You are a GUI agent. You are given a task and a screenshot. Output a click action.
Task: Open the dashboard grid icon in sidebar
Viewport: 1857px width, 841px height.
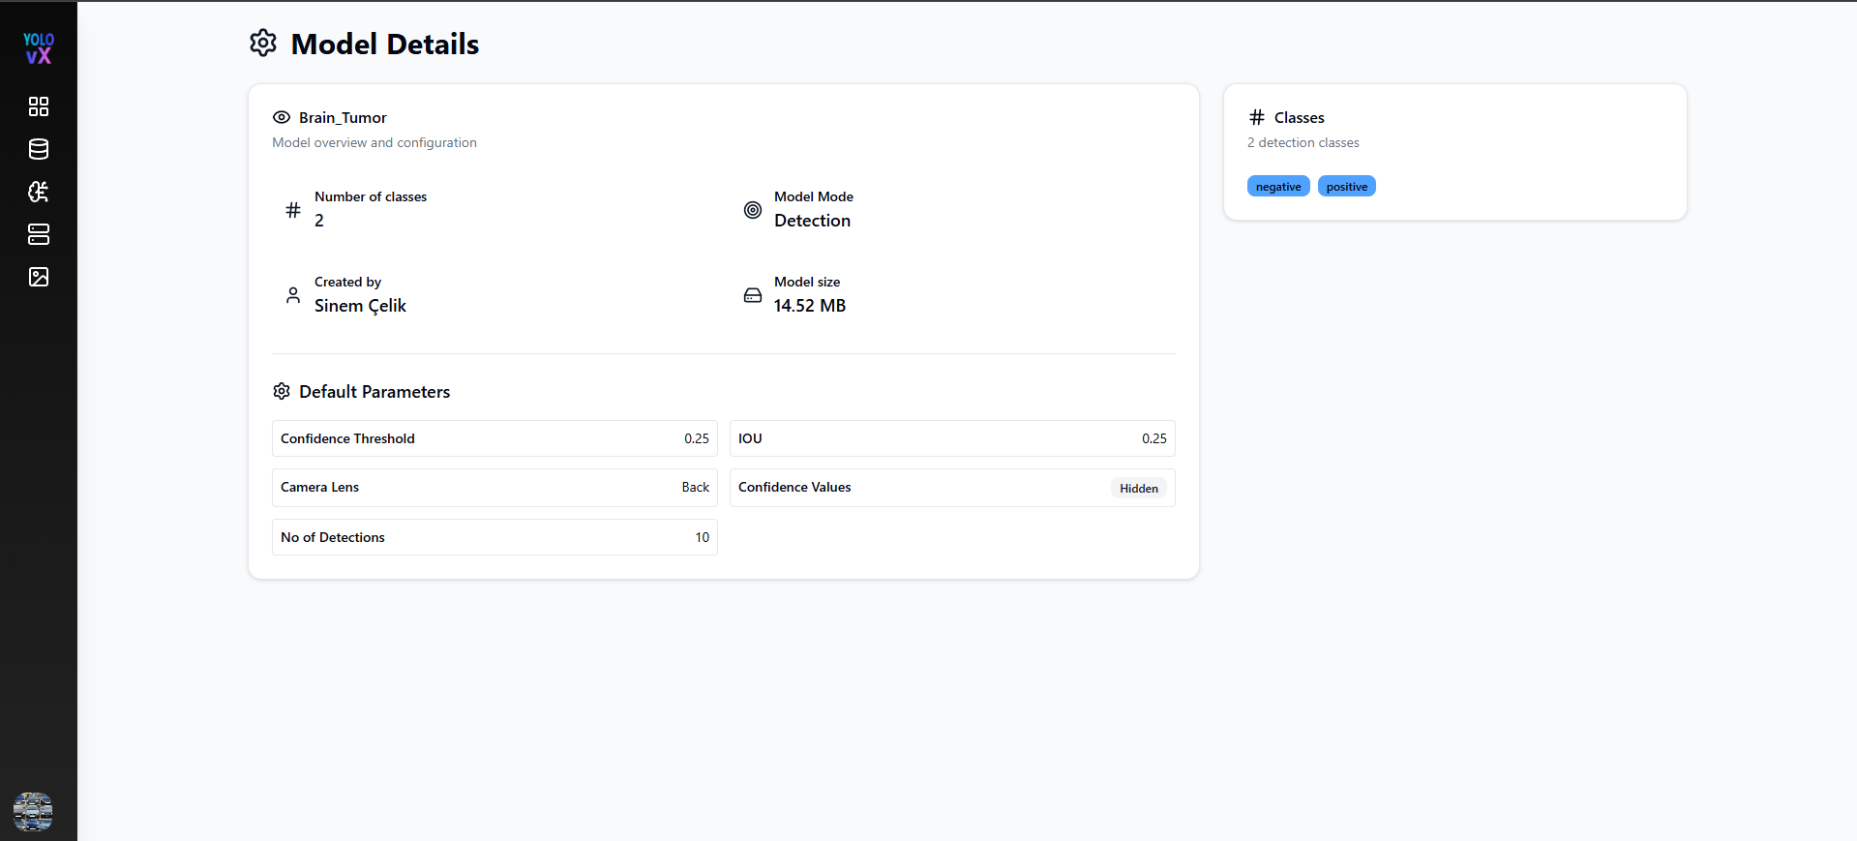(39, 106)
